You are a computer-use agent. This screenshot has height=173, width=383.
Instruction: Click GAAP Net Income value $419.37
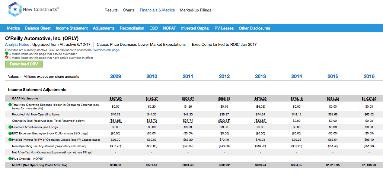click(x=152, y=99)
